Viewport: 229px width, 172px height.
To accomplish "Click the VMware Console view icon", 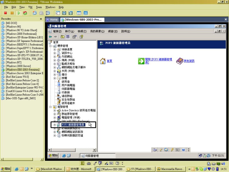I will click(86, 13).
